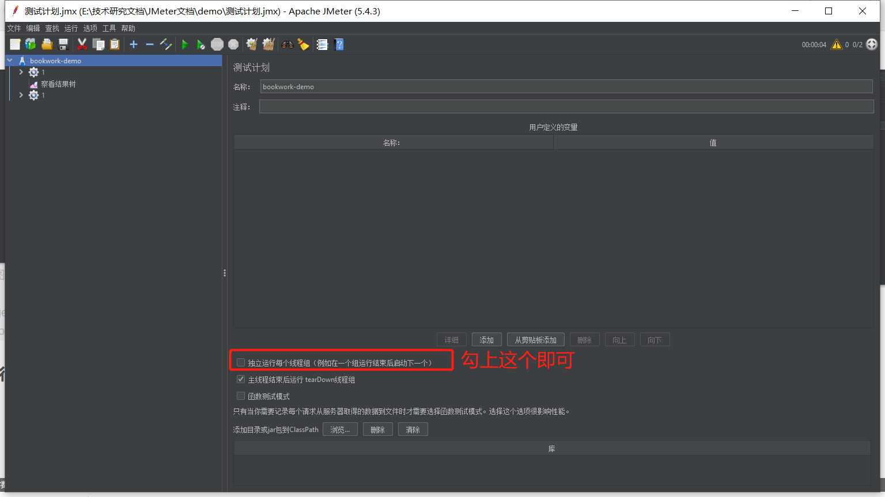Click the Clear All icon with double brooms
Screen dimensions: 885x497
[x=268, y=44]
